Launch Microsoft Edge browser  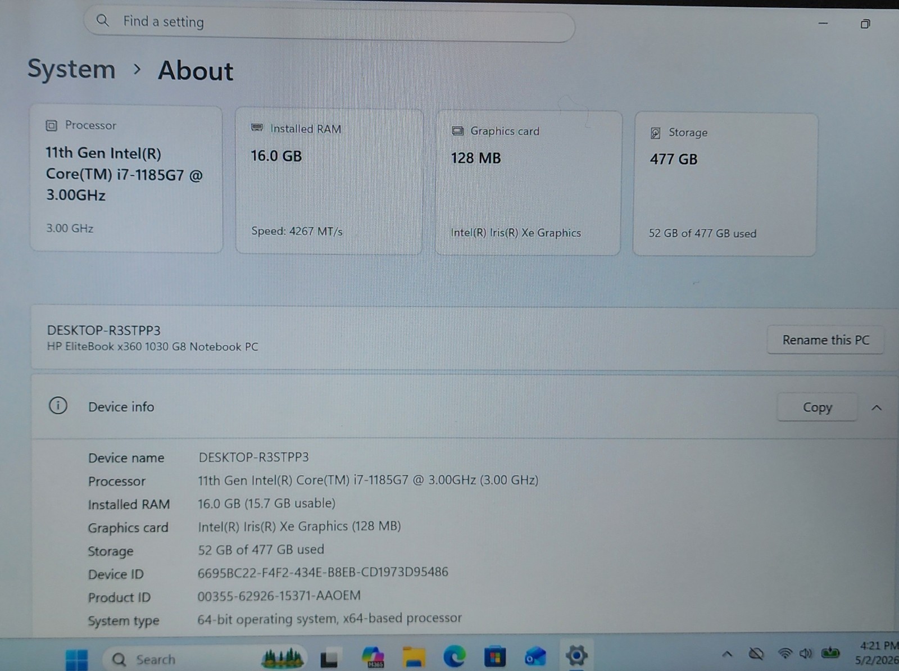click(454, 656)
